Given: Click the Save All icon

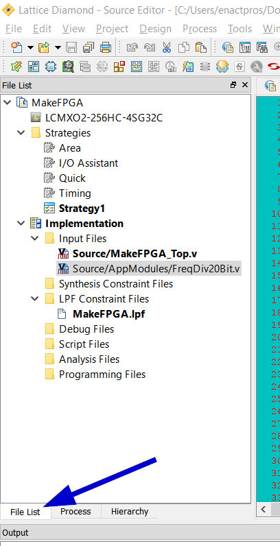Looking at the screenshot, I should pyautogui.click(x=89, y=47).
